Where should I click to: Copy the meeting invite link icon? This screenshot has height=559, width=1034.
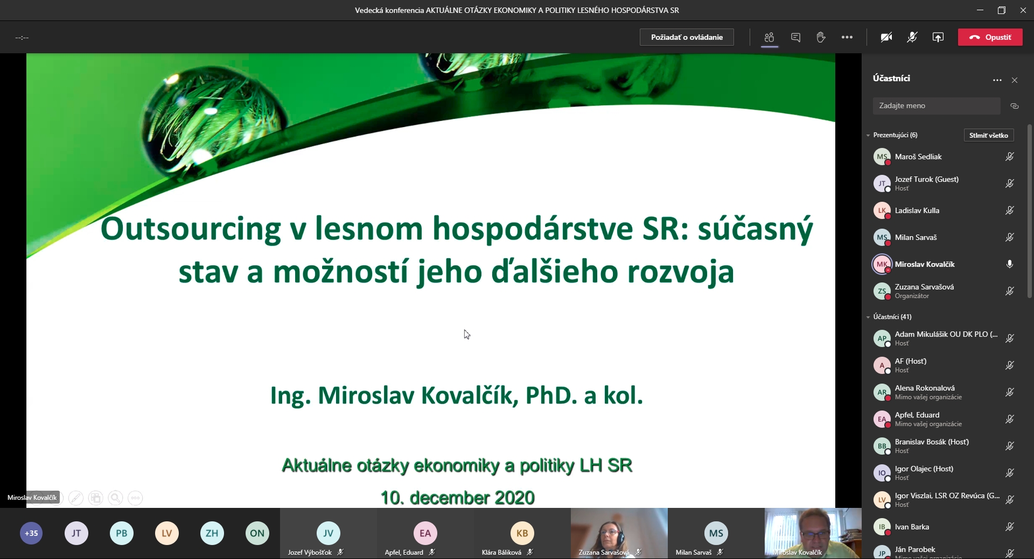point(1015,106)
